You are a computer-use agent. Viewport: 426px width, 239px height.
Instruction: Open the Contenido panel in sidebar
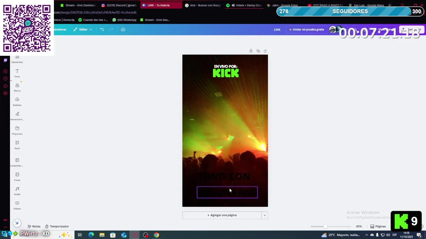click(x=17, y=162)
